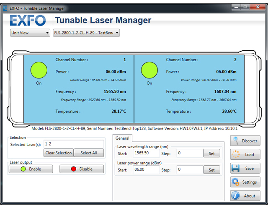Viewport: 268px width, 208px height.
Task: Click the Load spinner icon
Action: [235, 154]
